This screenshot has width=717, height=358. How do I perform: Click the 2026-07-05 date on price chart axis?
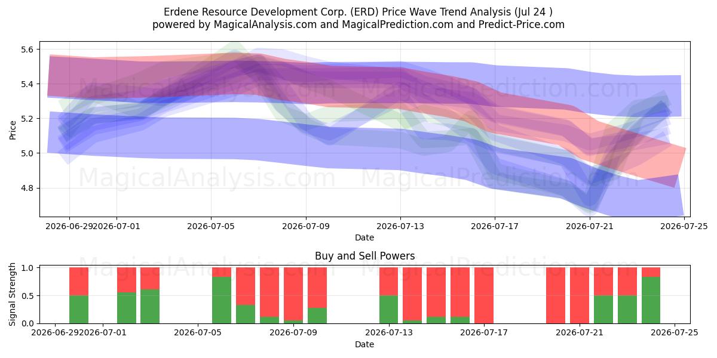[211, 226]
